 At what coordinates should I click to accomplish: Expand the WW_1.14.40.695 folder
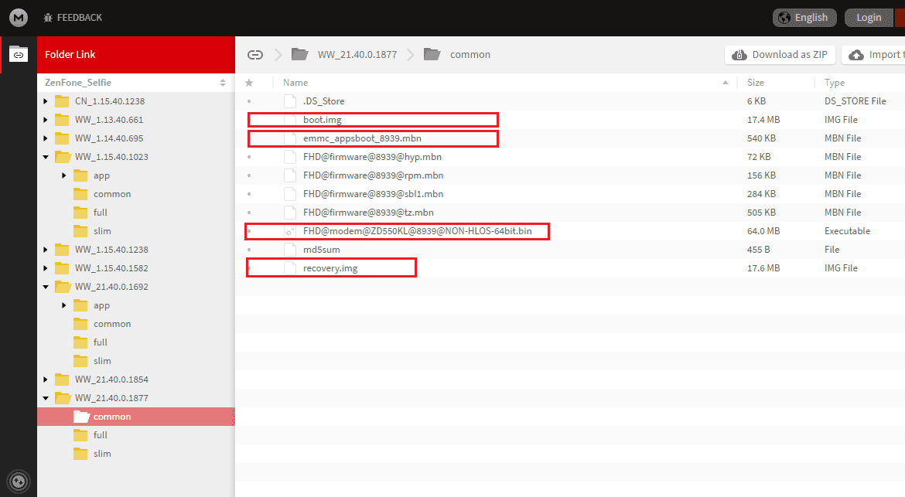(46, 138)
